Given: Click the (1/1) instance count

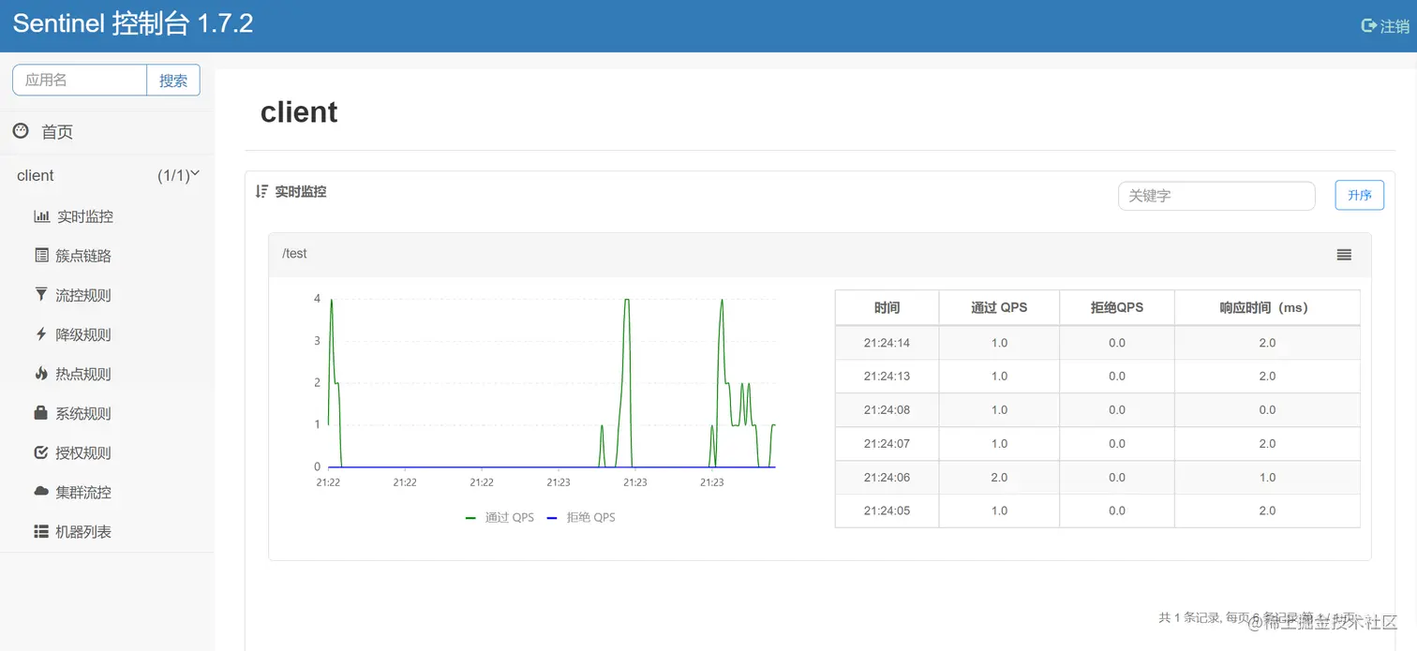Looking at the screenshot, I should pos(173,175).
